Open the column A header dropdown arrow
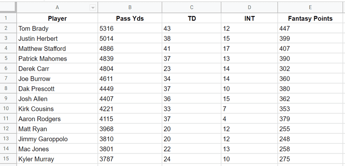 [93, 7]
